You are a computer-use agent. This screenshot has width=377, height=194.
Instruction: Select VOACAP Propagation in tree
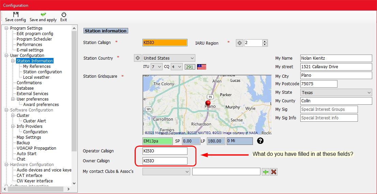point(36,148)
